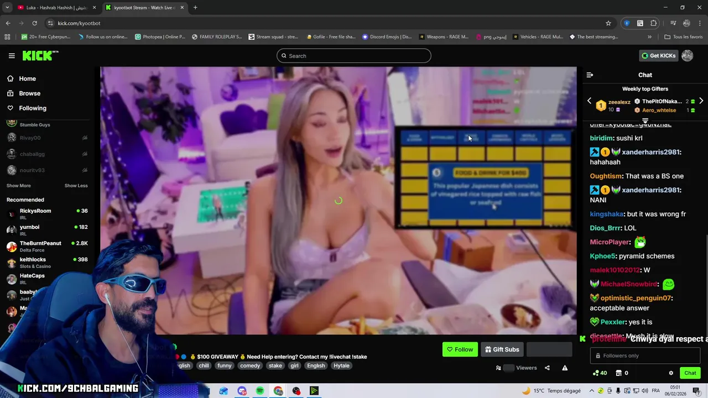708x398 pixels.
Task: Open yurnboi recommended channel
Action: [47, 230]
